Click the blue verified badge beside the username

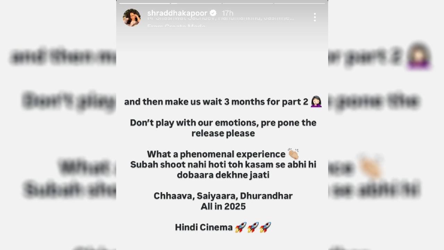[x=213, y=13]
